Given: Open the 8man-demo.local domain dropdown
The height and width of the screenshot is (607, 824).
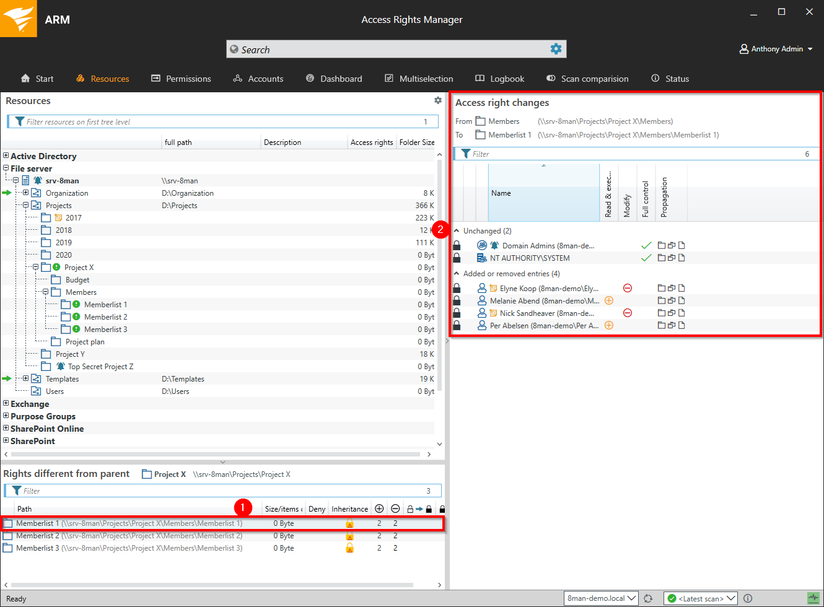Looking at the screenshot, I should coord(601,598).
